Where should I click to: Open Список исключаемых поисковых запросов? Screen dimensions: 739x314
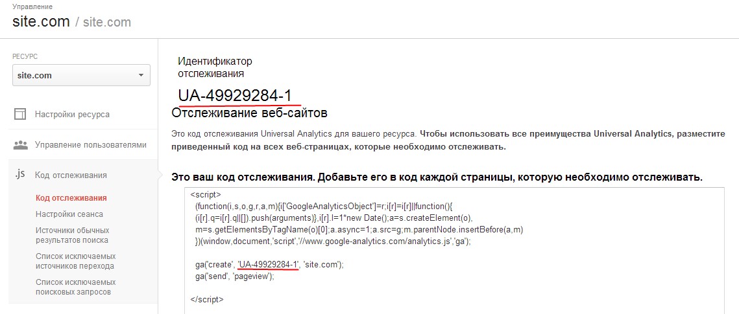pos(75,287)
